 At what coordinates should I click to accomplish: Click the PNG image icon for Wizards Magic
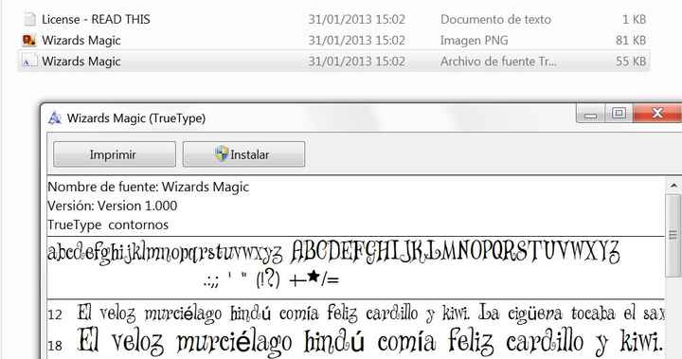[x=29, y=40]
